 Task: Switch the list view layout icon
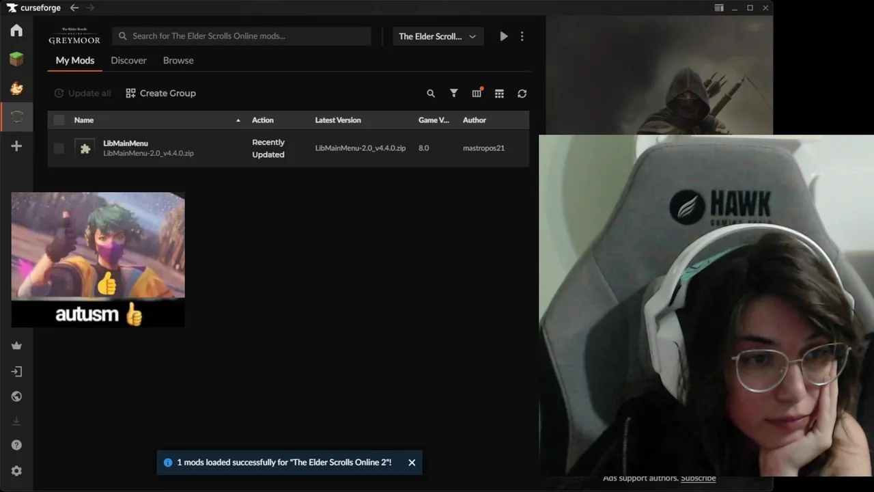pos(499,94)
